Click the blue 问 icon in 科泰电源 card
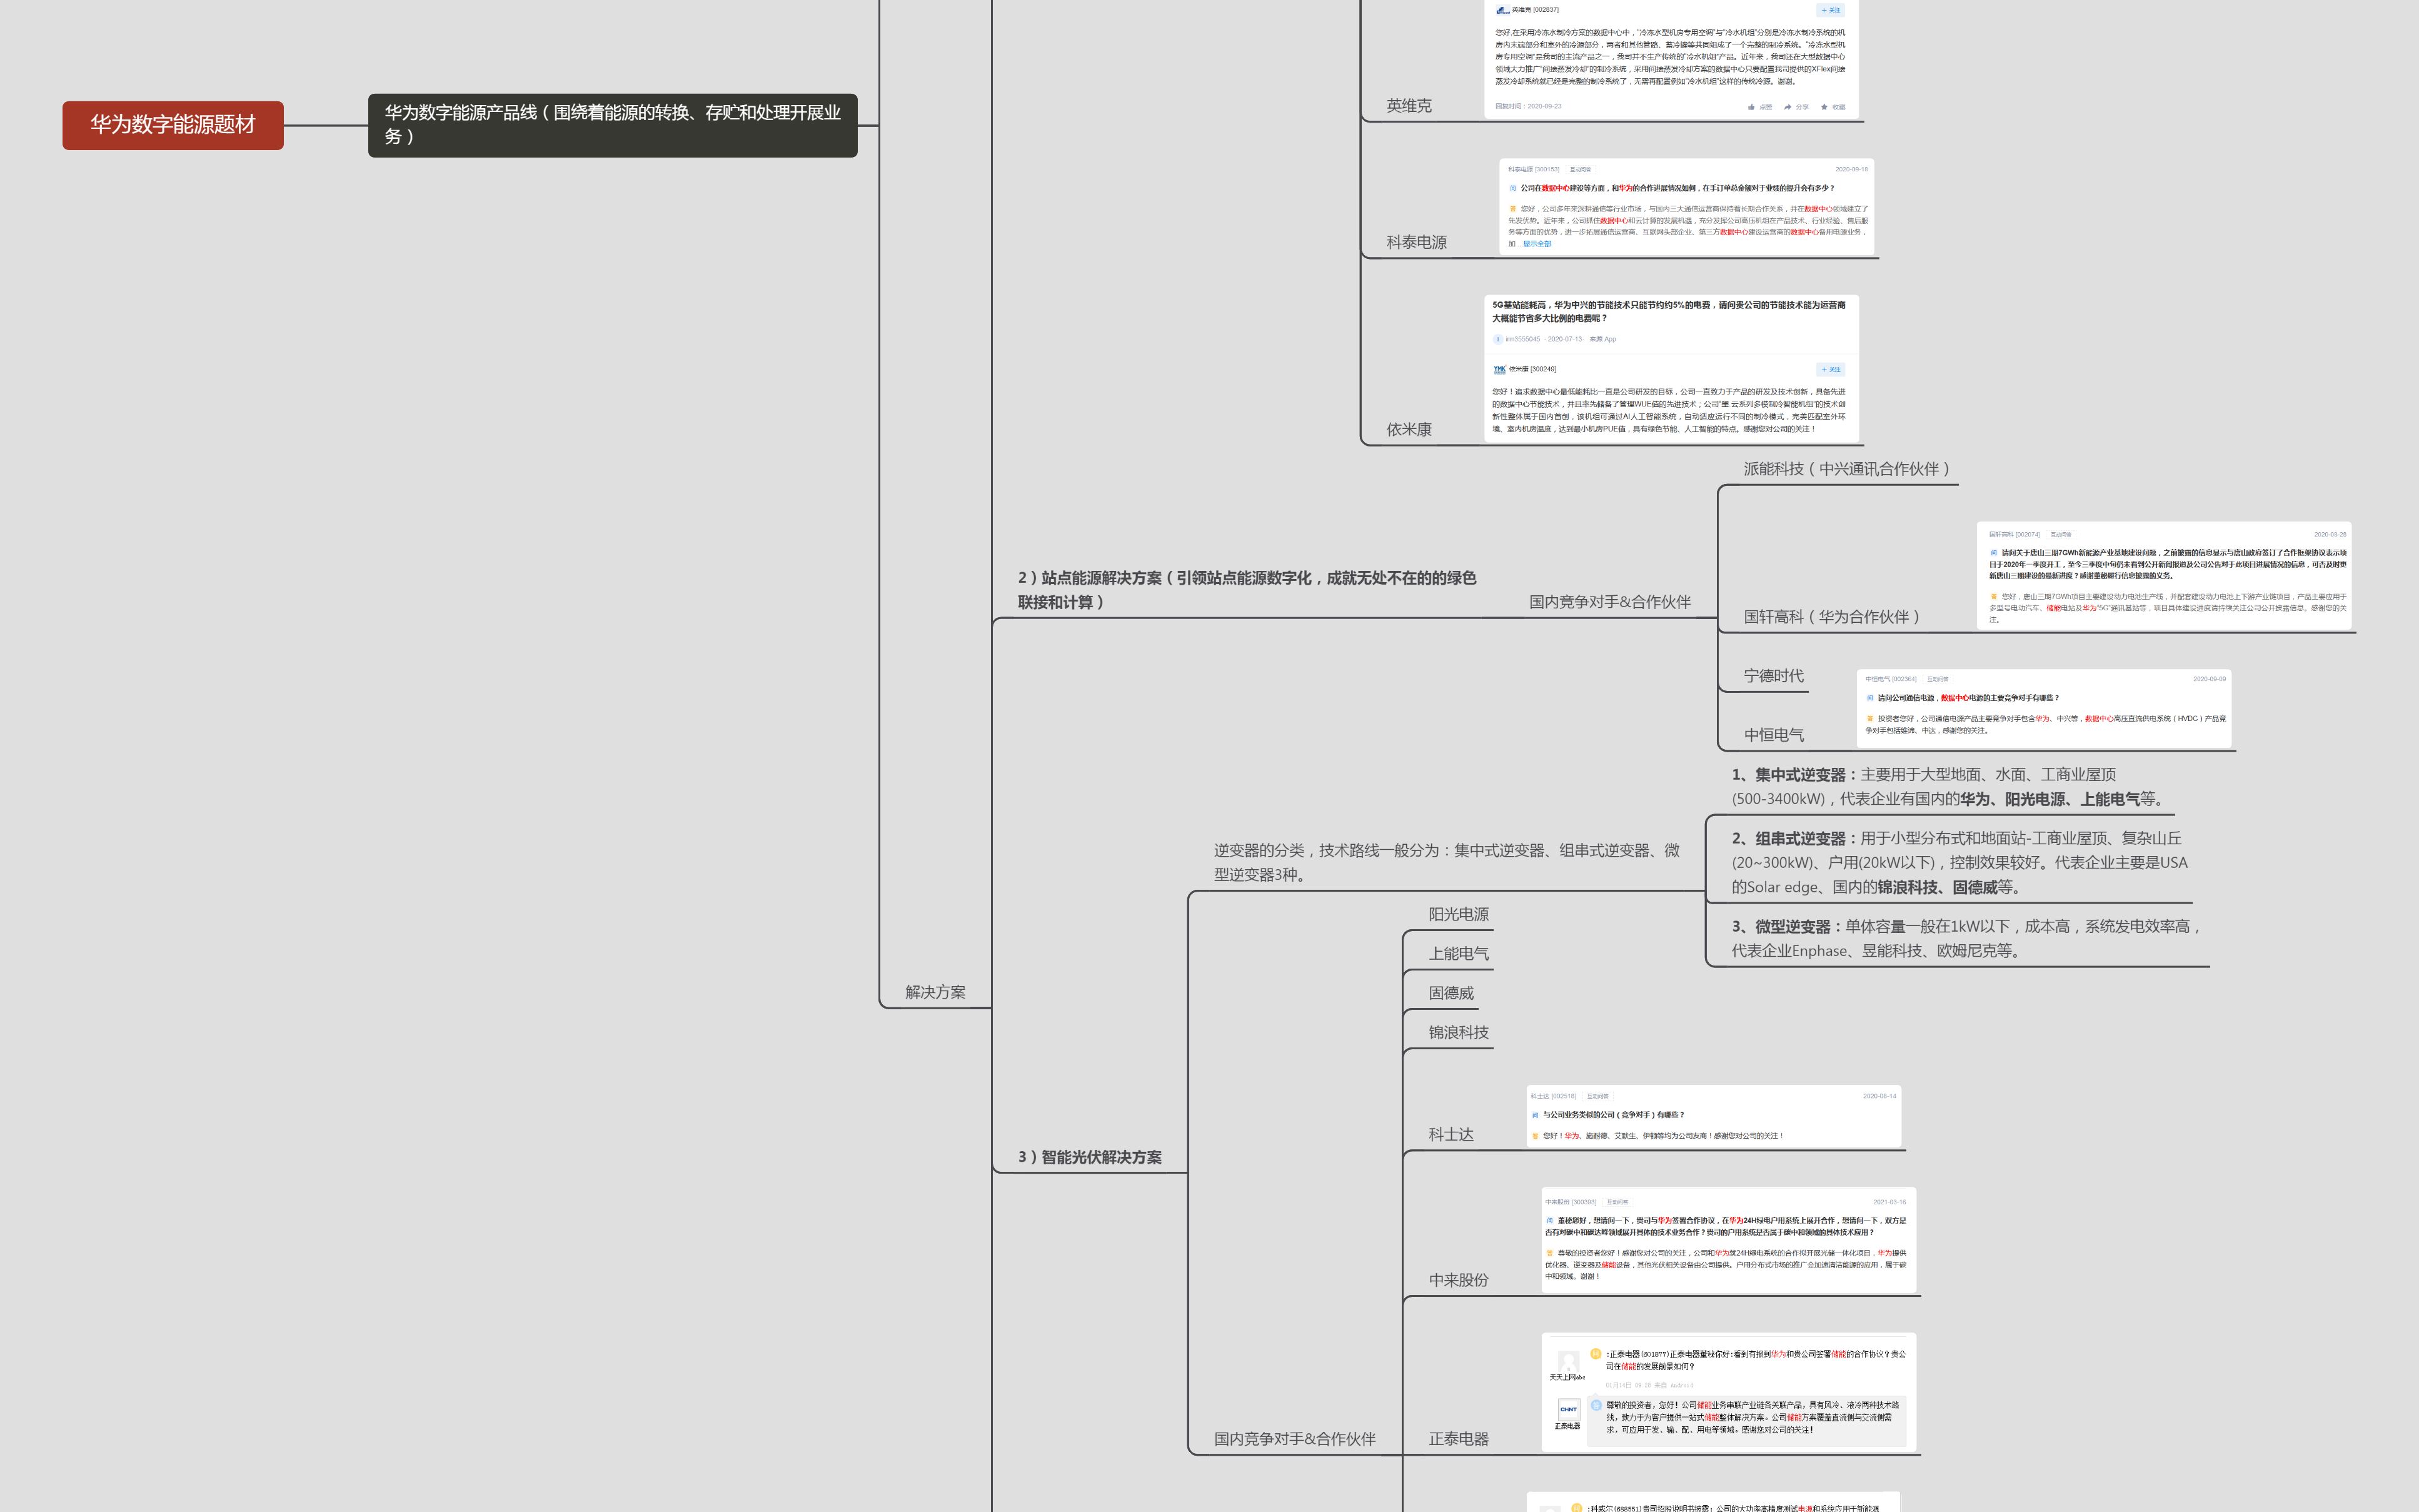 [1514, 188]
